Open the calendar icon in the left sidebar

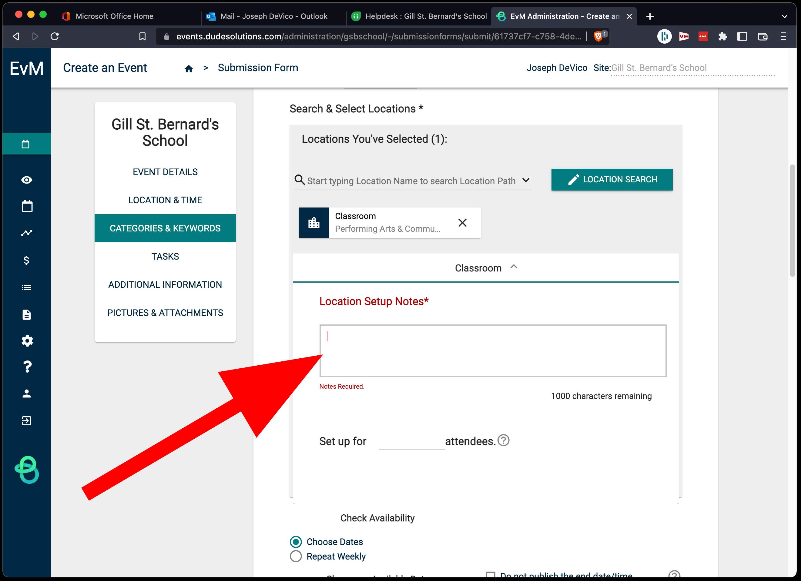point(27,206)
